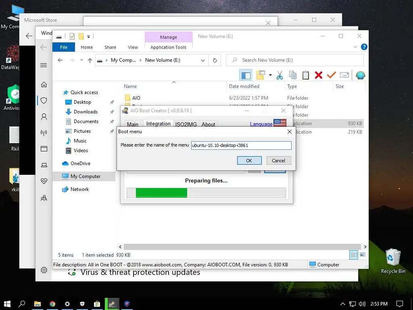Click My Comp... in the address breadcrumb
The image size is (413, 310).
click(123, 60)
